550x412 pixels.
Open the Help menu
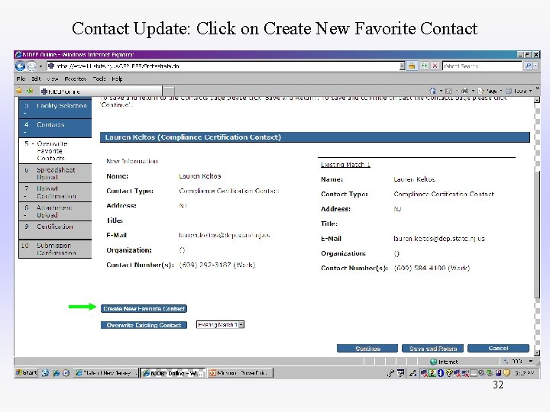(117, 79)
